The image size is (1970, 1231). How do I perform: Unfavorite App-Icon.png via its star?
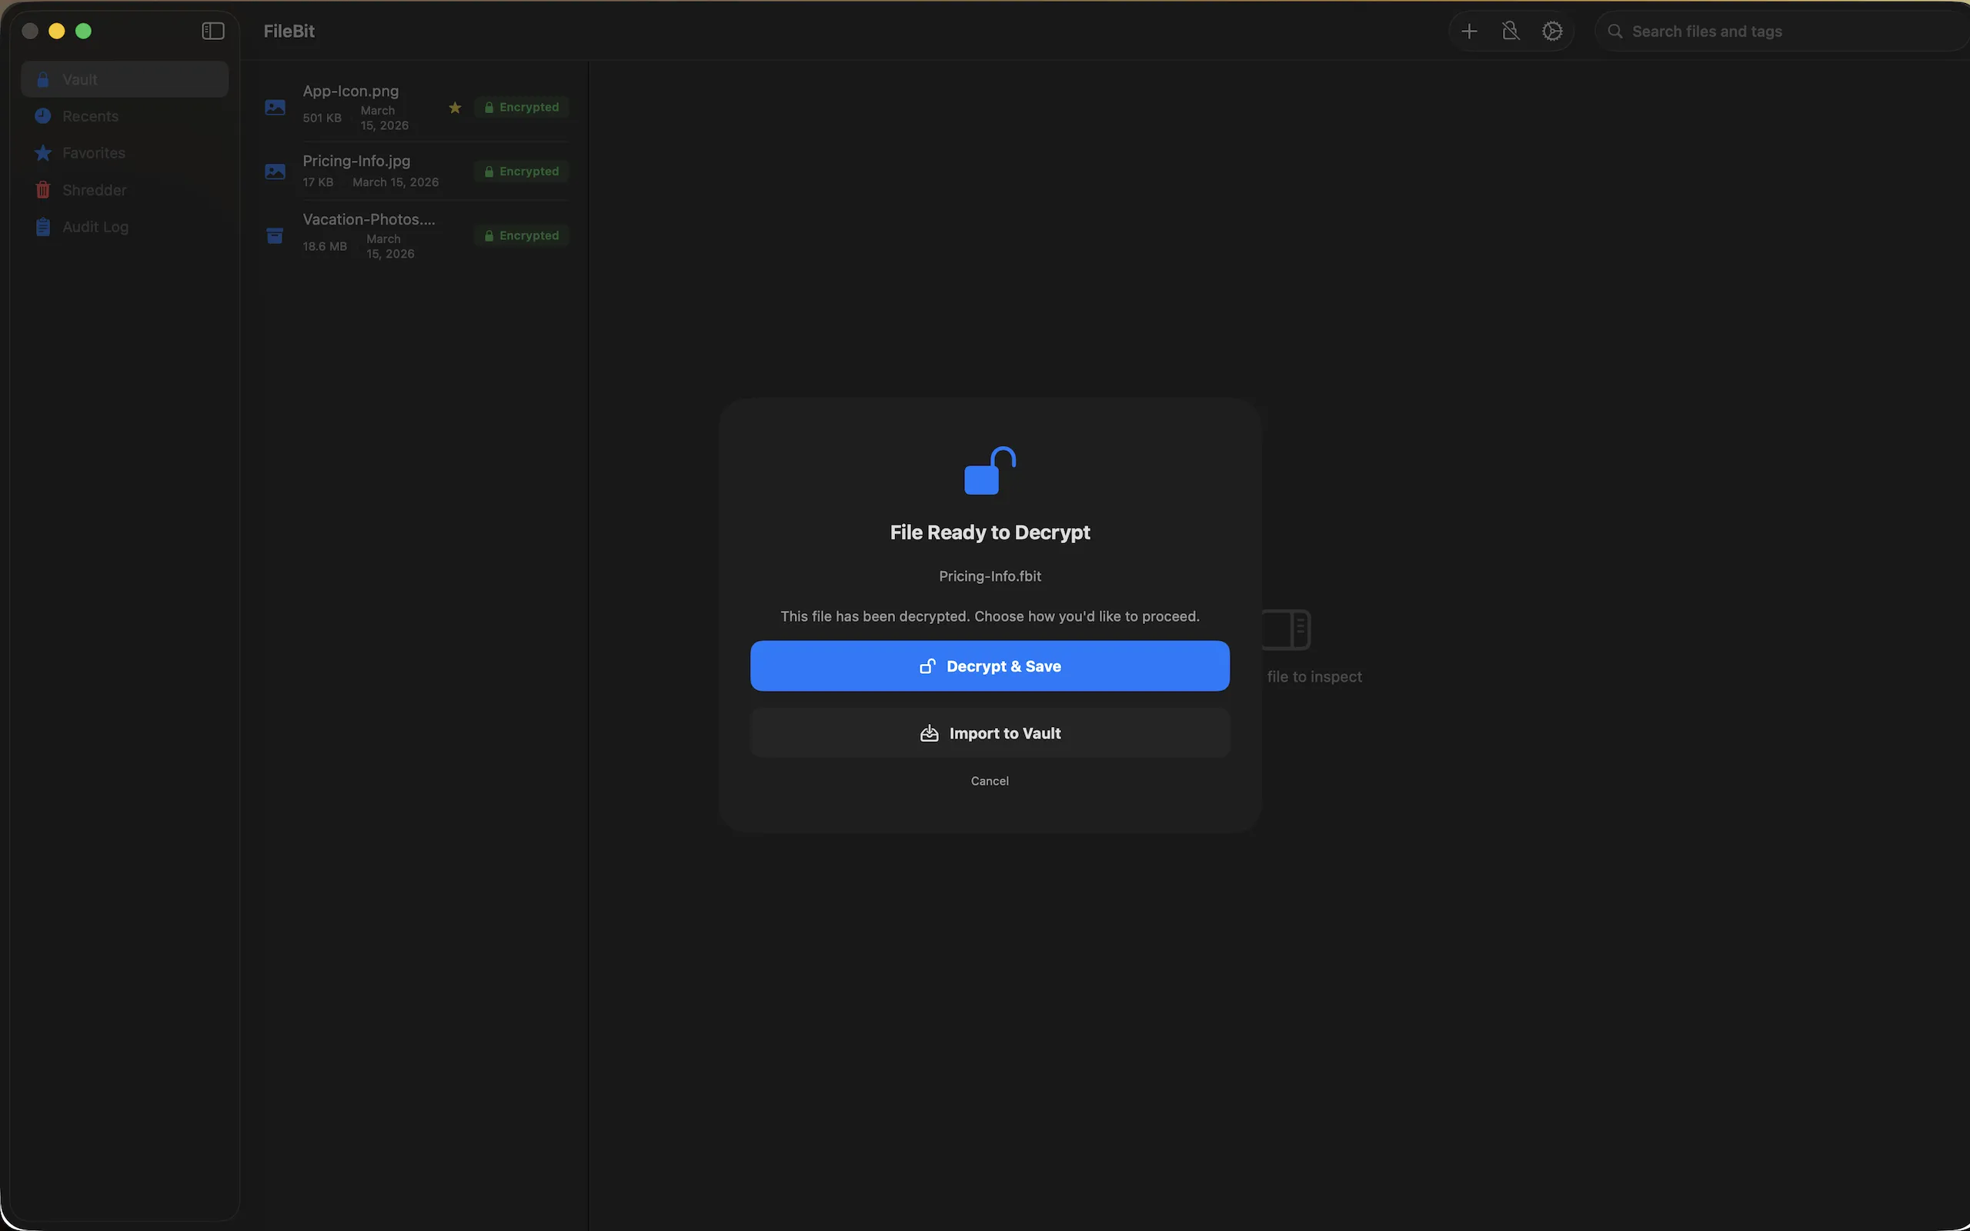(453, 107)
